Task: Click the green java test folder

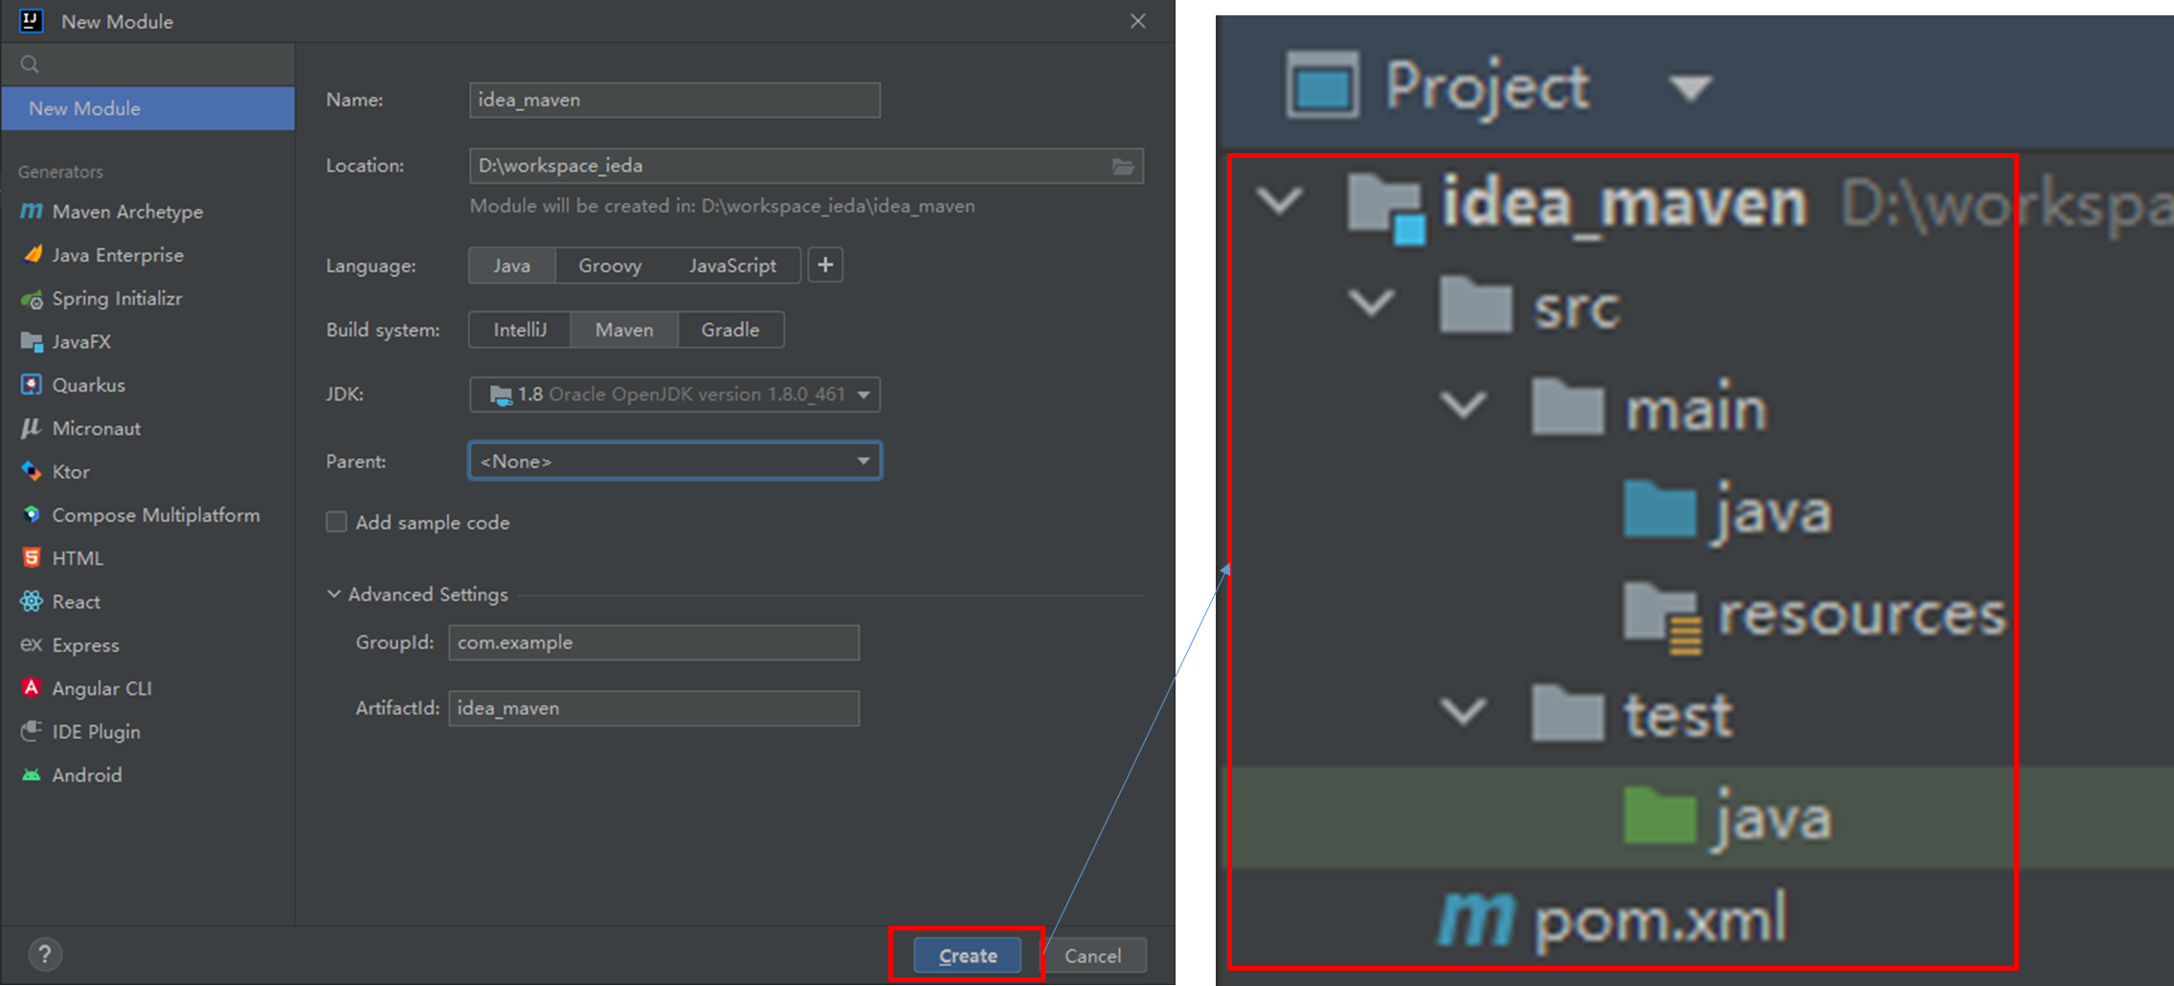Action: coord(1659,816)
